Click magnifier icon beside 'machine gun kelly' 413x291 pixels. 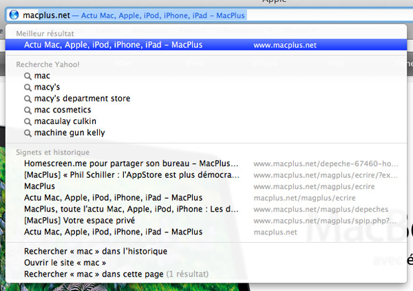pyautogui.click(x=28, y=133)
